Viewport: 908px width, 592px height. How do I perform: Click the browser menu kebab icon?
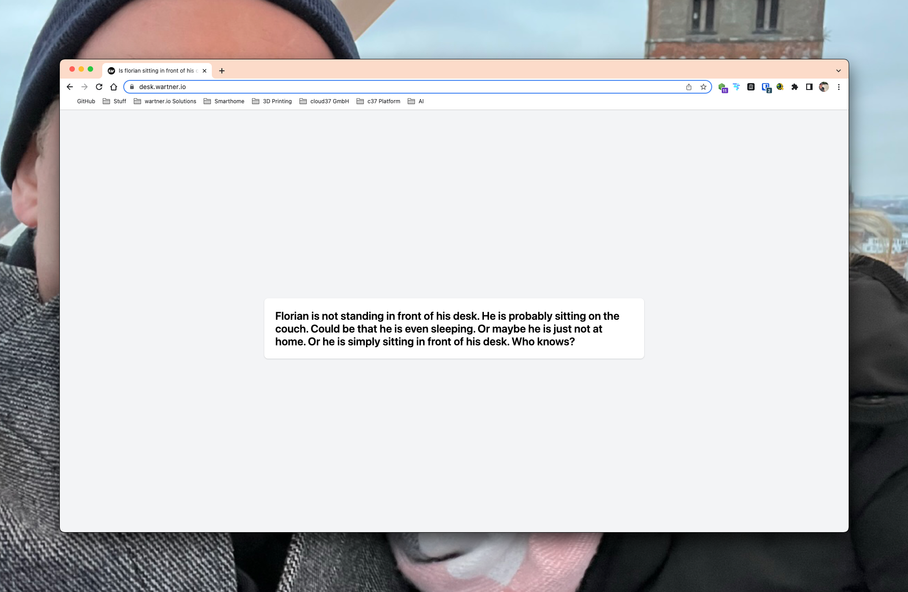point(839,87)
